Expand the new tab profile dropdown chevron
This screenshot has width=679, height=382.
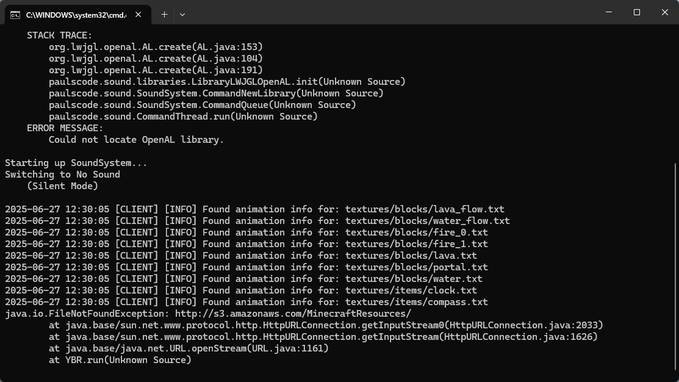(x=182, y=15)
